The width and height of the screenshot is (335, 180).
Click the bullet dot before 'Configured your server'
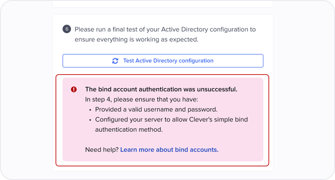90,120
